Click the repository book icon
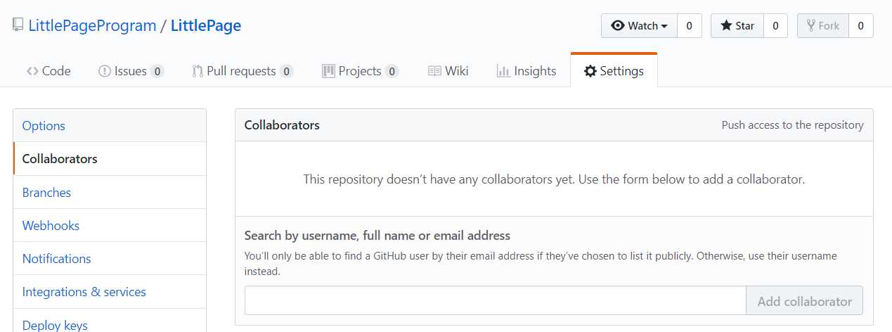 [18, 26]
